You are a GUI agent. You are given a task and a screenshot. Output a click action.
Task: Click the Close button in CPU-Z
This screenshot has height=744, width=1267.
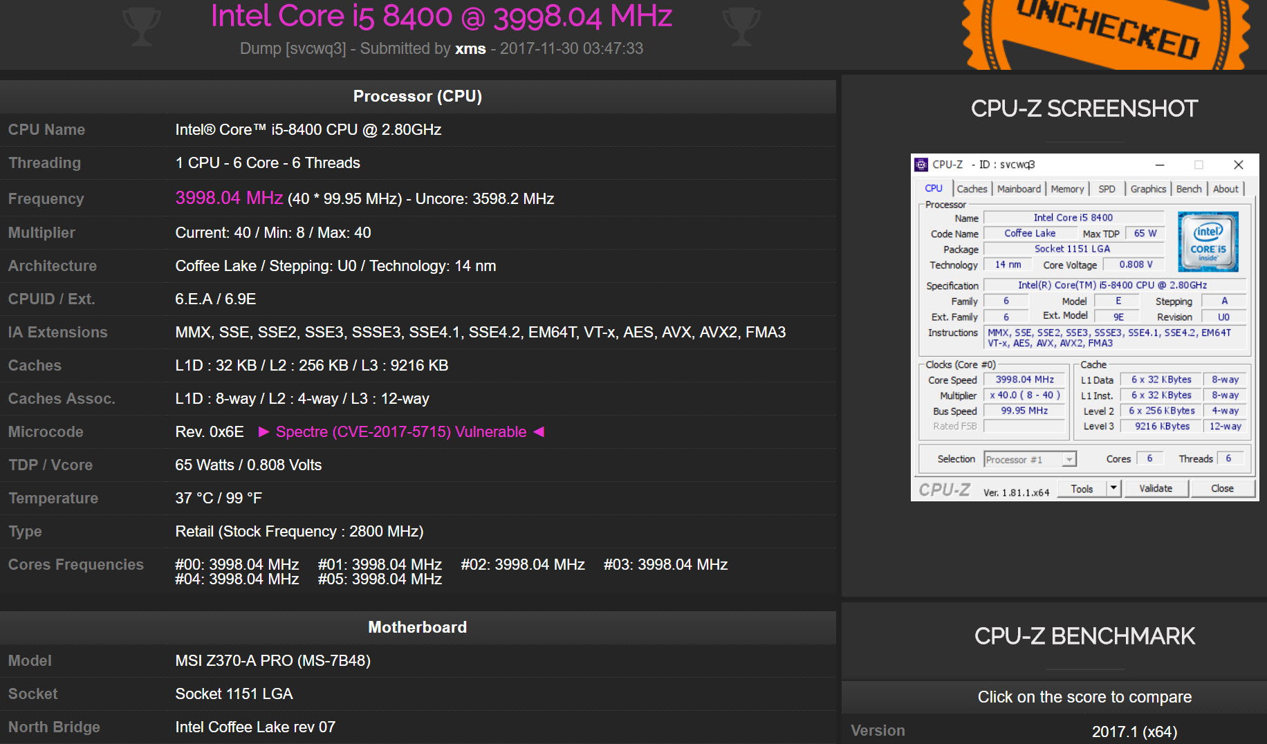click(x=1222, y=489)
